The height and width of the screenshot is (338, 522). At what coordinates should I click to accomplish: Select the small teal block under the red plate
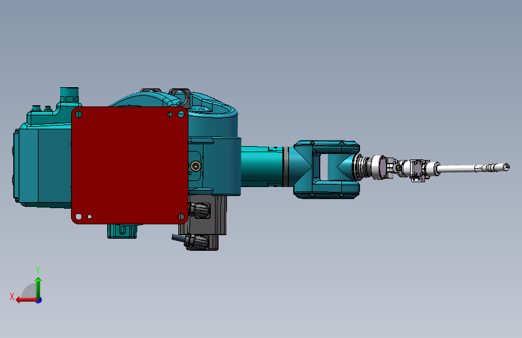pos(122,231)
